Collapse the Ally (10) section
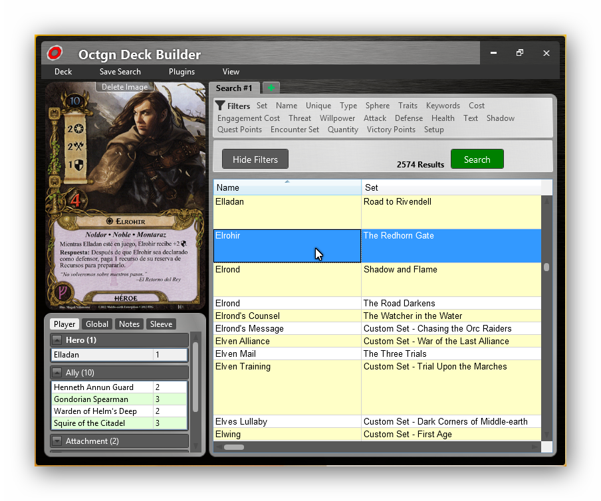Viewport: 601px width, 501px height. point(57,373)
